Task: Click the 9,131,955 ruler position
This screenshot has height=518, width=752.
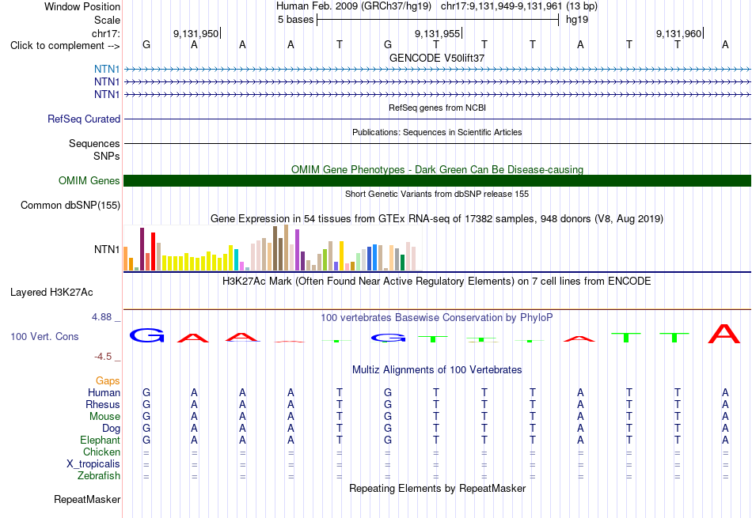Action: [x=438, y=33]
